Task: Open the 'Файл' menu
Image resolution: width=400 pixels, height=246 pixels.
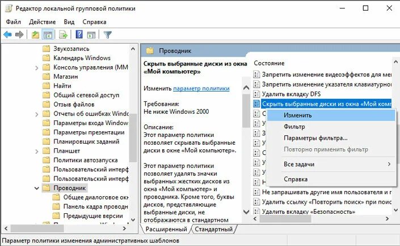Action: (x=14, y=22)
